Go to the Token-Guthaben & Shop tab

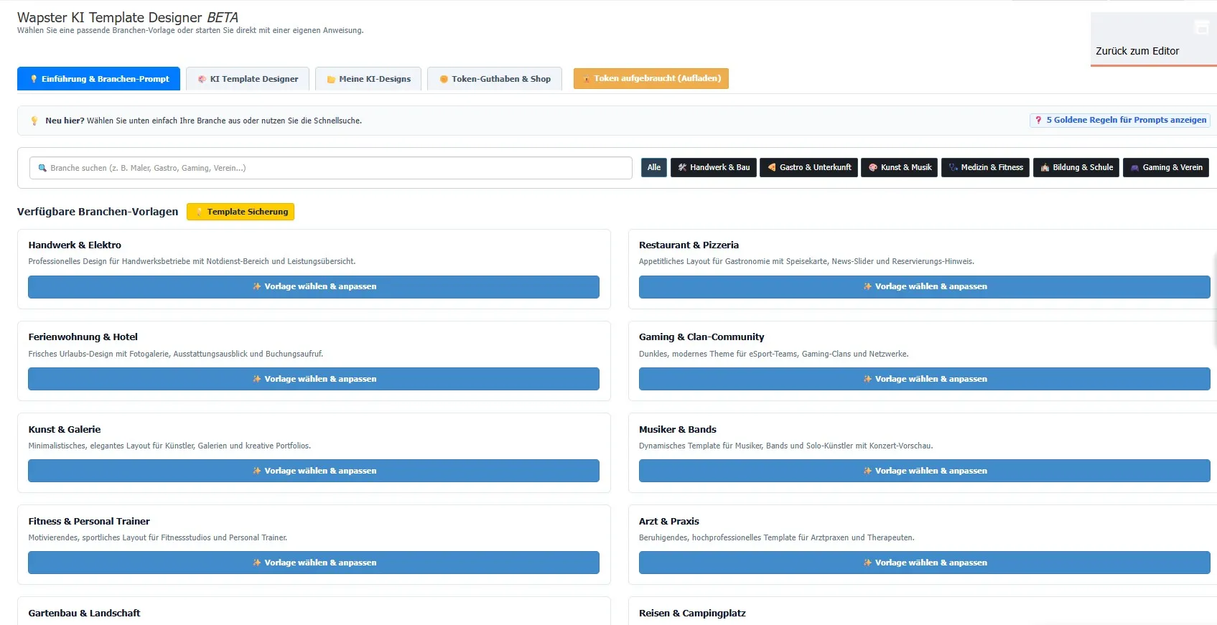coord(495,79)
